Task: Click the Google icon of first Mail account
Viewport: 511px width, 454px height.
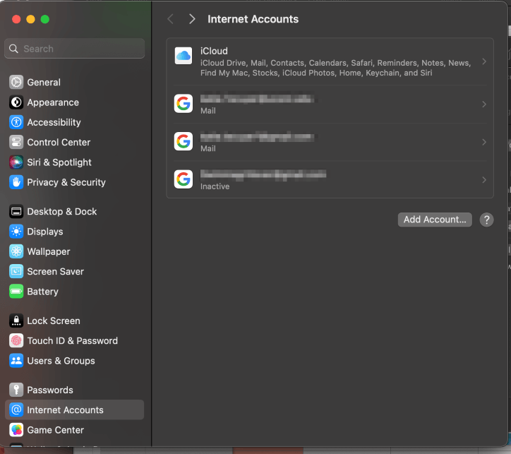Action: point(183,104)
